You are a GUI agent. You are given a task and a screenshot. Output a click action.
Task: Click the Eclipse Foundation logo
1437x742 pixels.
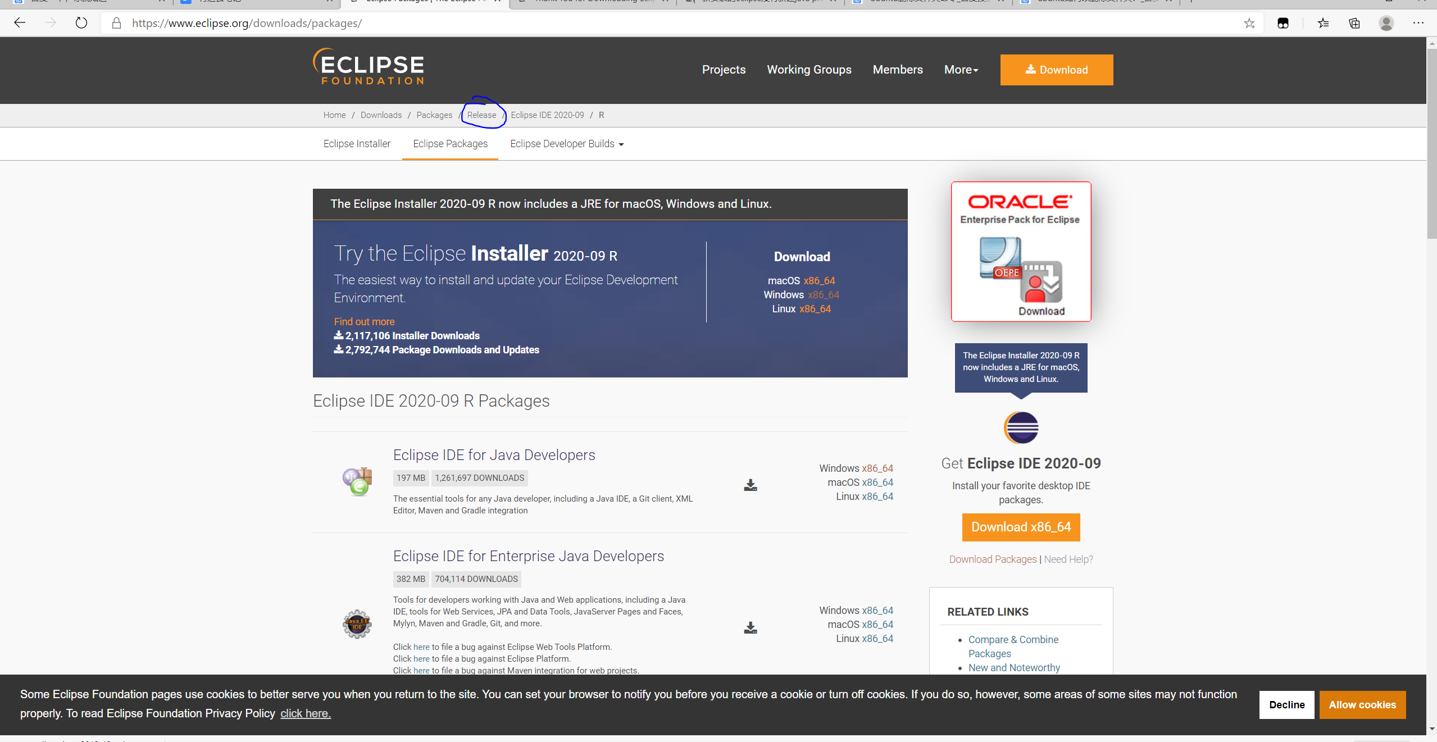(369, 67)
